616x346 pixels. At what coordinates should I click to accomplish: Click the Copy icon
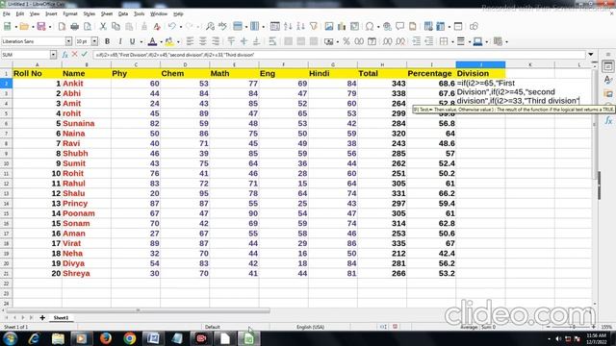click(115, 27)
